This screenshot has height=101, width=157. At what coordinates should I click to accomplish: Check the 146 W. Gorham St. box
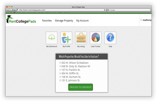[x=60, y=77]
